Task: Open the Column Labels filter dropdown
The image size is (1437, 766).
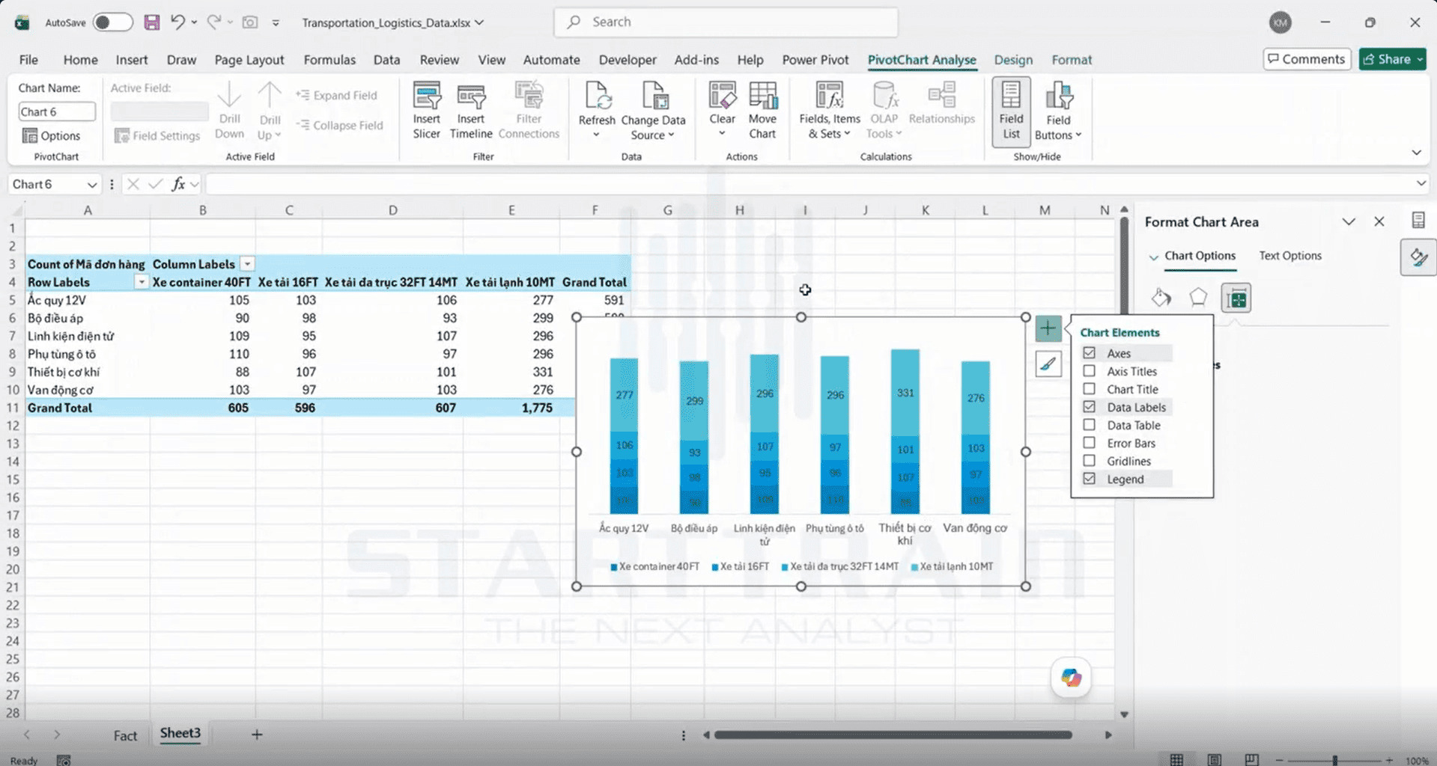Action: [247, 264]
